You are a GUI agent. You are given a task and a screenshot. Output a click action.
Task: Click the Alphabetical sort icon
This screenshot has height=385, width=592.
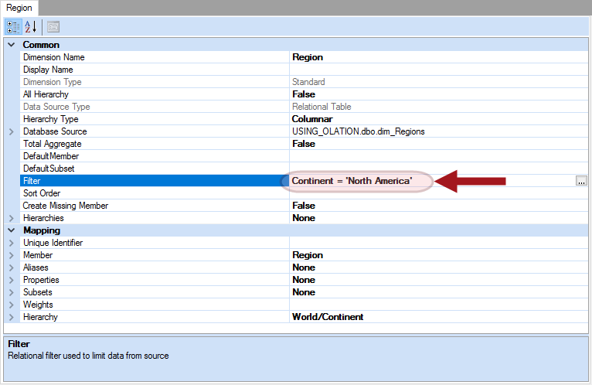click(x=30, y=26)
